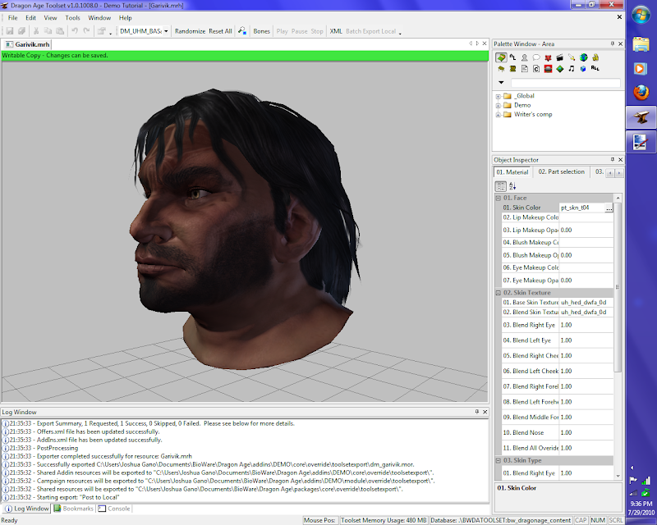Click the Randomize button
Screen dimensions: 657x525
(190, 31)
